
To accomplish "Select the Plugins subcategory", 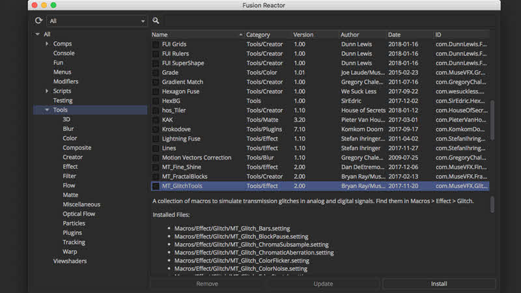I will coord(72,233).
